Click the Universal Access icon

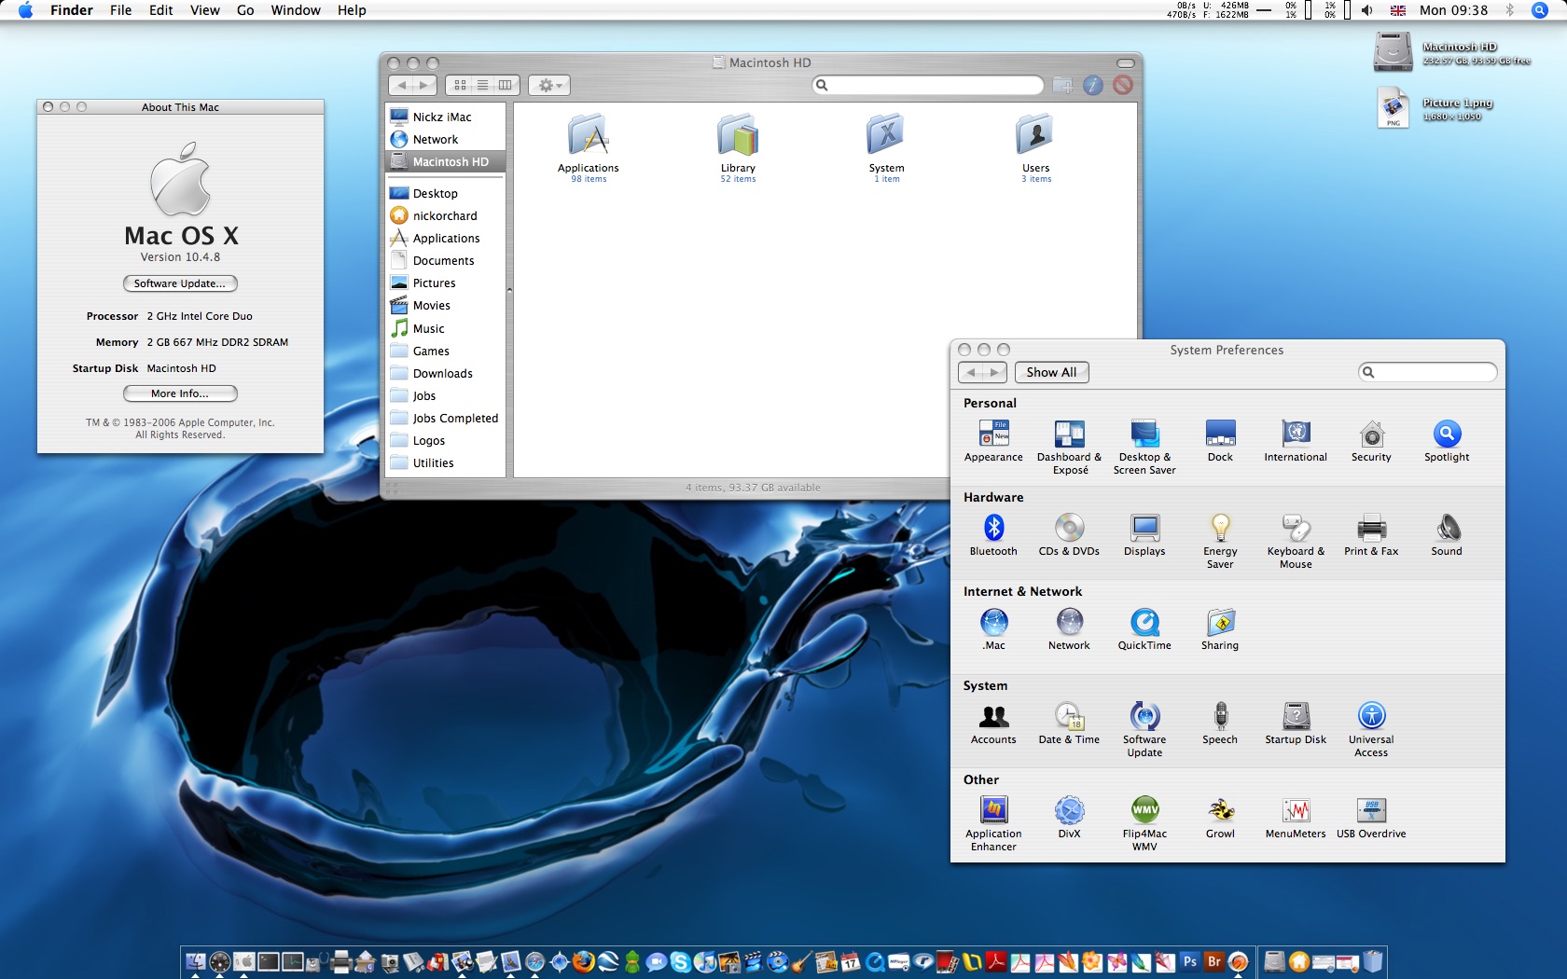pos(1370,717)
